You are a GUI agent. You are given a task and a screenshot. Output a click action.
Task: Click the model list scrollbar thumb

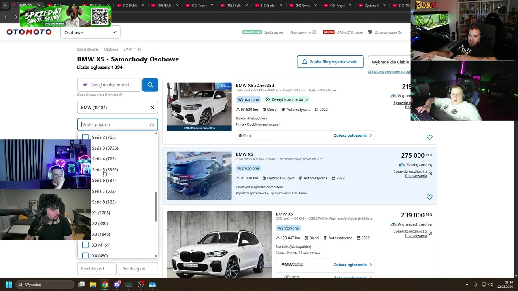click(x=156, y=207)
